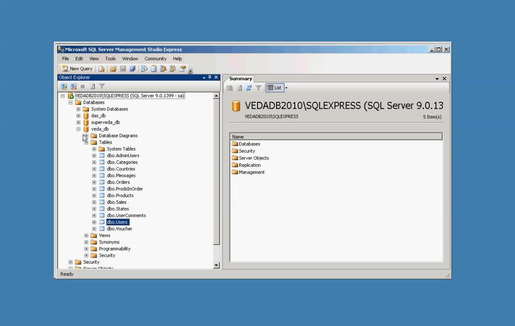
Task: Select the dbo.Users table
Action: click(117, 222)
